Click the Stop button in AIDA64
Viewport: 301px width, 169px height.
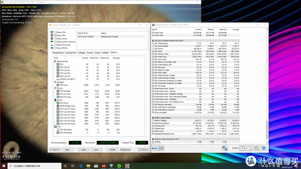(67, 150)
